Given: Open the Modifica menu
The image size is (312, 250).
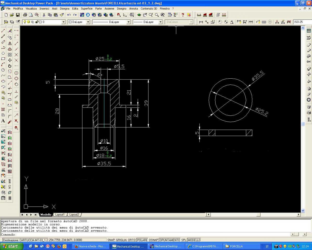Looking at the screenshot, I should (x=18, y=9).
